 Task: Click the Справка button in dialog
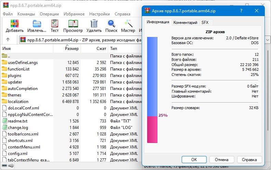click(249, 160)
